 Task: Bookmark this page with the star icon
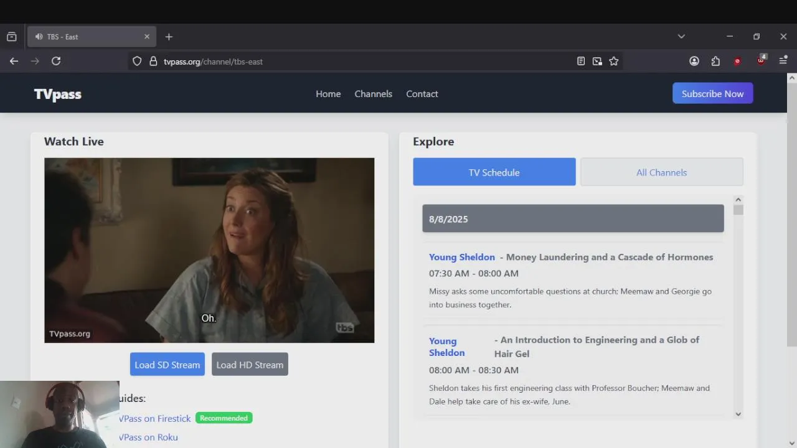point(614,61)
